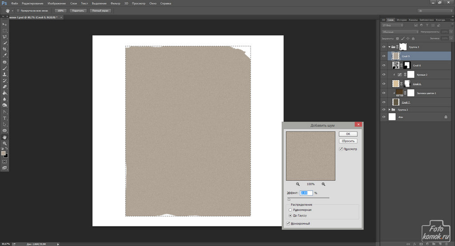Click the Эффект amount slider handle
The height and width of the screenshot is (246, 455).
[289, 199]
